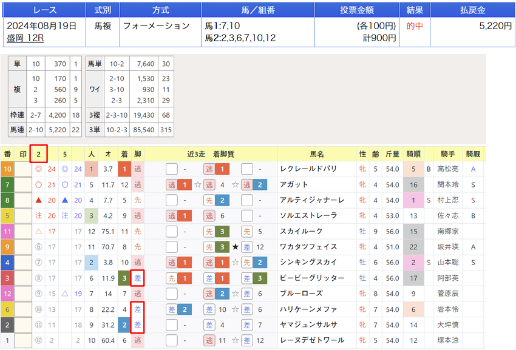516x350 pixels.
Task: Click the 印 box for horse 3
Action: [23, 278]
